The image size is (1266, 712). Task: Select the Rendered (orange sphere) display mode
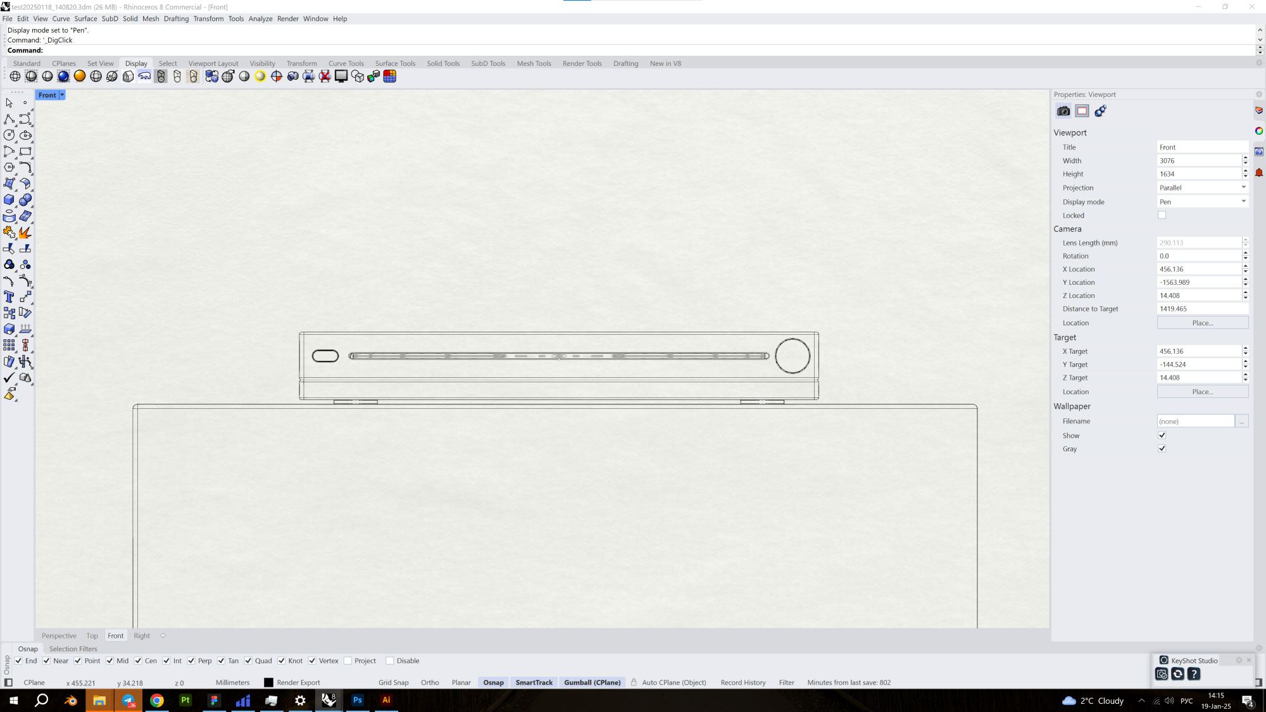point(80,77)
